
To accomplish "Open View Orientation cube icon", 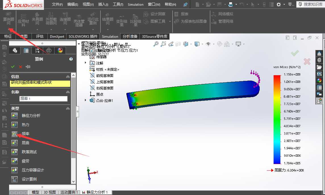I will 186,44.
